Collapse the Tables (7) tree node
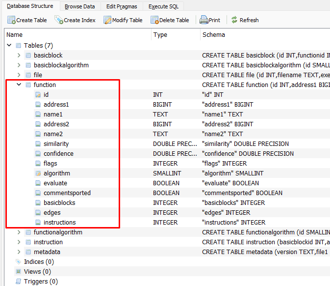This screenshot has height=286, width=330. point(9,45)
